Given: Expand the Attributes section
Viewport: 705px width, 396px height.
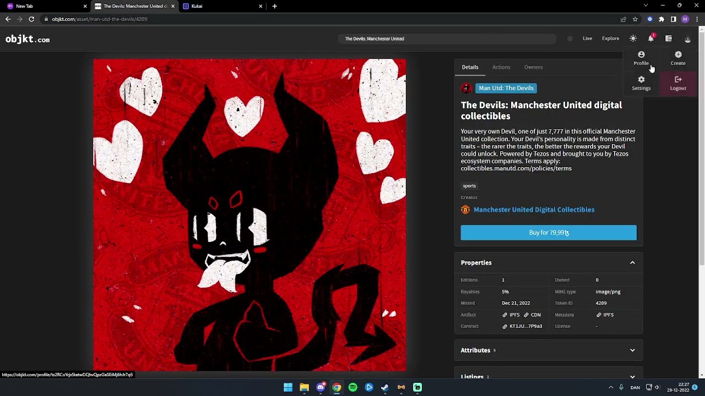Looking at the screenshot, I should click(549, 350).
